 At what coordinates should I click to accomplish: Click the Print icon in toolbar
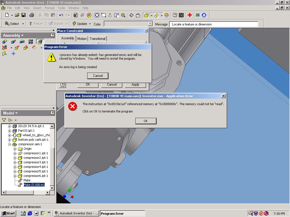pyautogui.click(x=32, y=15)
